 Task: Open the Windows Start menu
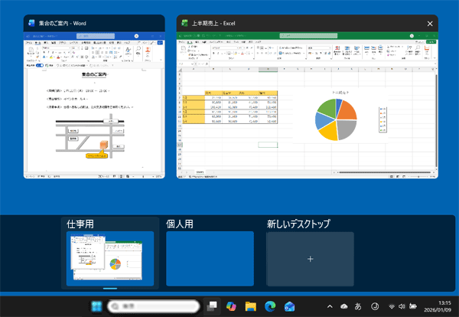coord(96,306)
